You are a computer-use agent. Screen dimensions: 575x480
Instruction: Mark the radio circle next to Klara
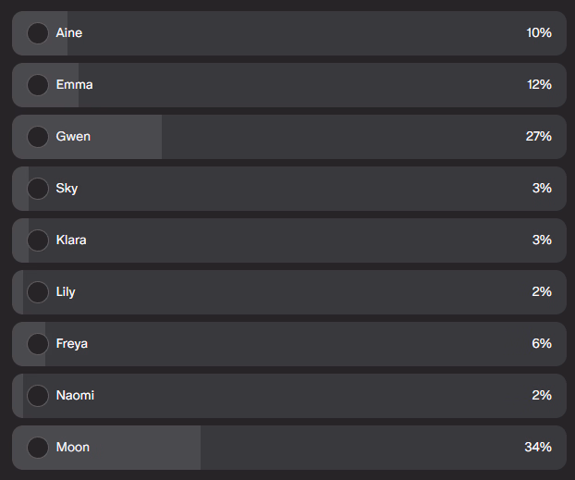(x=38, y=240)
